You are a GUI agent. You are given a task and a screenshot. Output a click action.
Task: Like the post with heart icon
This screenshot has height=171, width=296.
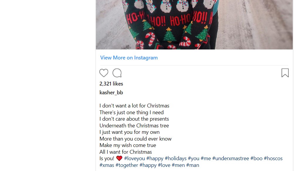104,73
